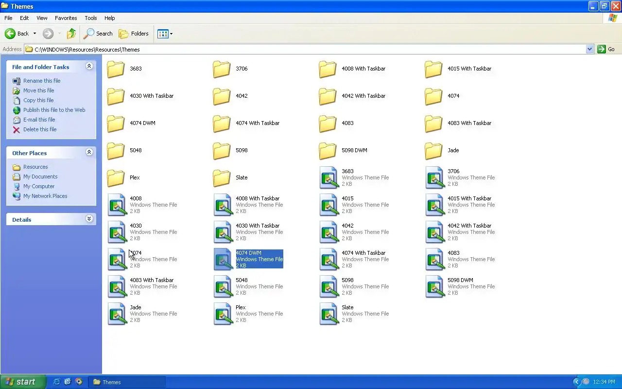
Task: Expand the Address bar dropdown
Action: click(590, 49)
